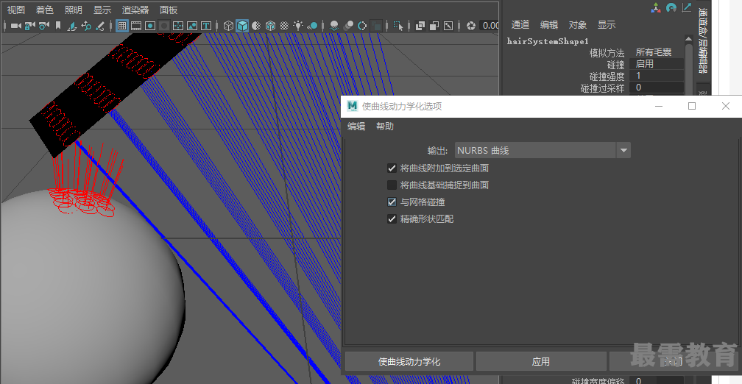The width and height of the screenshot is (742, 384).
Task: Toggle the 2D Pan/Zoom icon
Action: 86,26
